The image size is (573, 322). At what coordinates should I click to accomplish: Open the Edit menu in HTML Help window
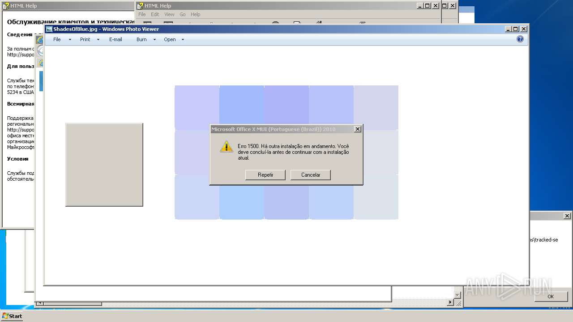155,14
